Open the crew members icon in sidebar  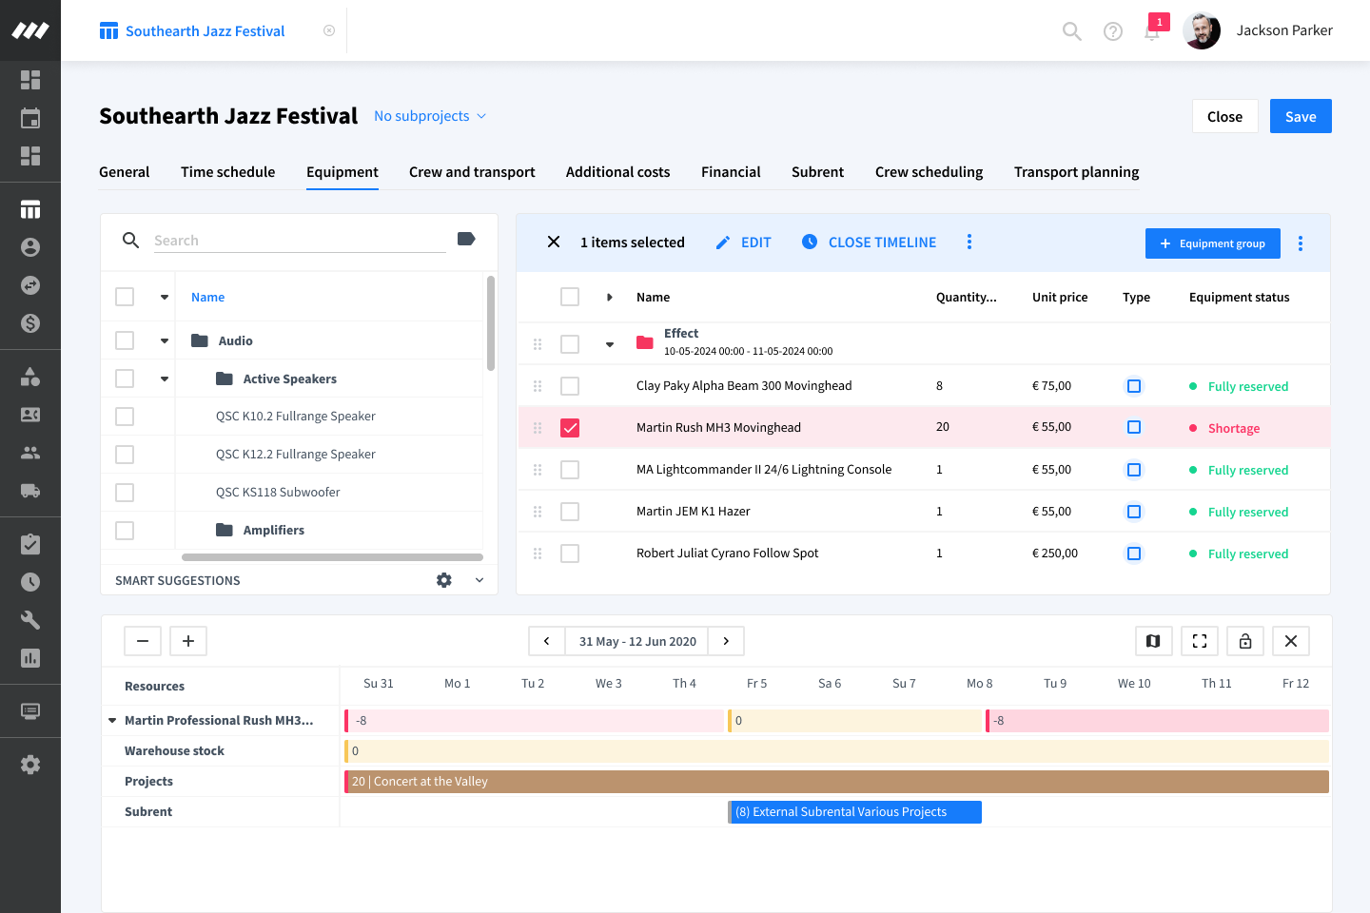[x=30, y=453]
